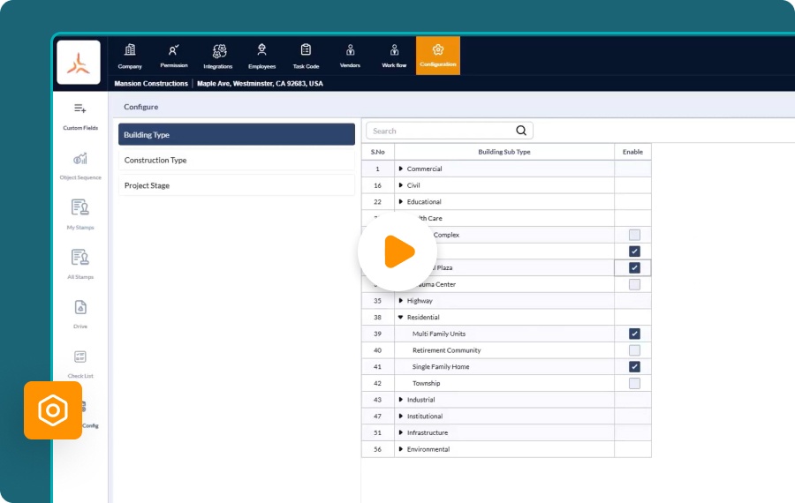The width and height of the screenshot is (795, 503).
Task: Go to the Employees icon
Action: click(261, 49)
